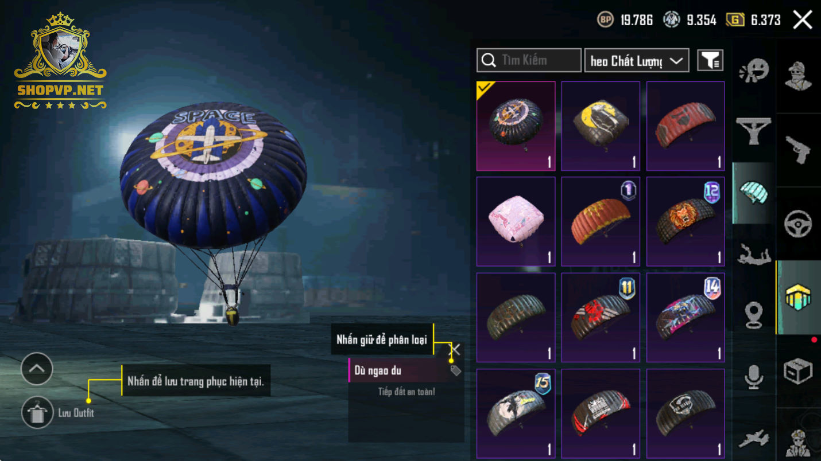The width and height of the screenshot is (821, 461).
Task: Click the tag icon beside Dù ngao du
Action: pos(456,371)
